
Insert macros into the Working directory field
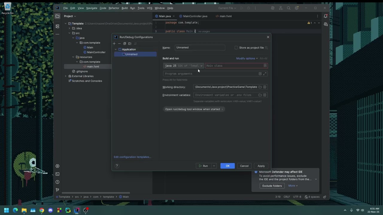click(x=265, y=87)
